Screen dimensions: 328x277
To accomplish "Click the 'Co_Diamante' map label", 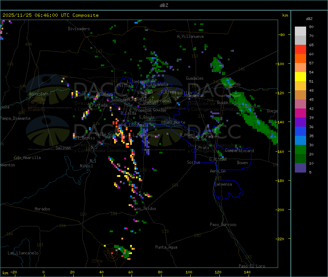I will pos(33,110).
